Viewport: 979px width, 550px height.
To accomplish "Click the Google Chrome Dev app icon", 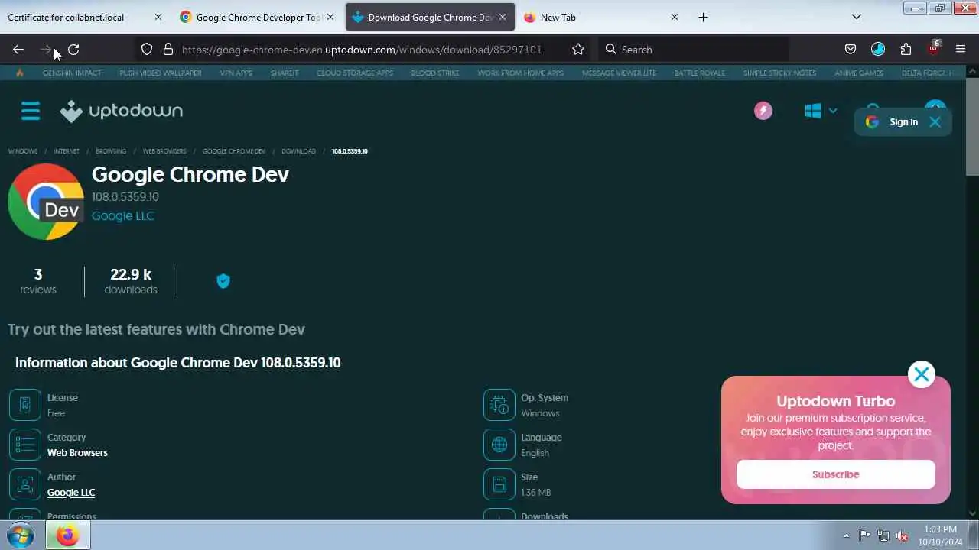I will pyautogui.click(x=46, y=202).
